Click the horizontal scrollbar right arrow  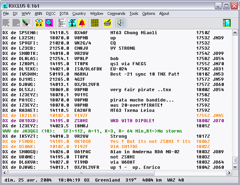coord(229,173)
